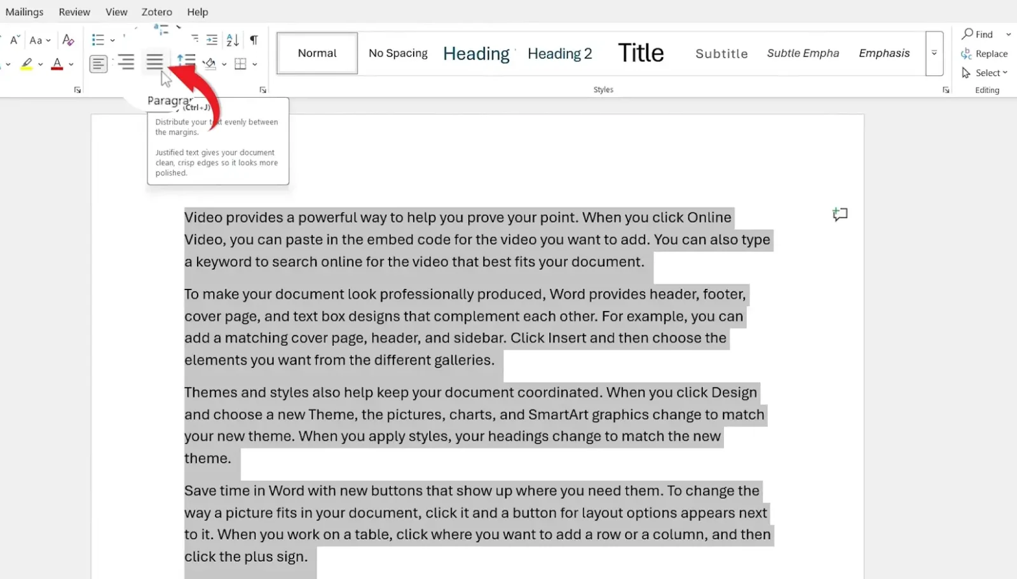The image size is (1017, 579).
Task: Apply the Subtitle style
Action: click(x=721, y=53)
